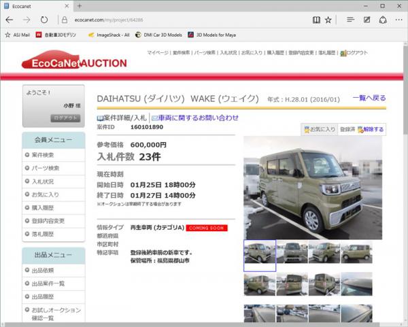
Task: Click the address bar URL field
Action: click(182, 20)
